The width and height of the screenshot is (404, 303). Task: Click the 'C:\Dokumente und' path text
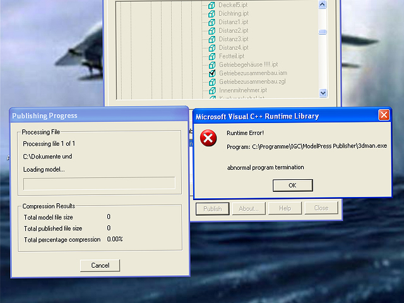tap(48, 157)
